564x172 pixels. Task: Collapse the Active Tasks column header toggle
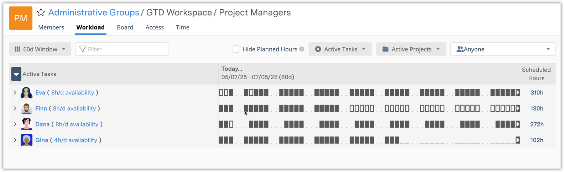pyautogui.click(x=16, y=74)
